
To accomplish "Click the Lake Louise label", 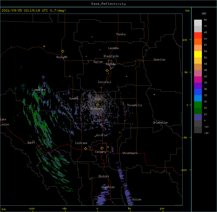I will (5, 122).
